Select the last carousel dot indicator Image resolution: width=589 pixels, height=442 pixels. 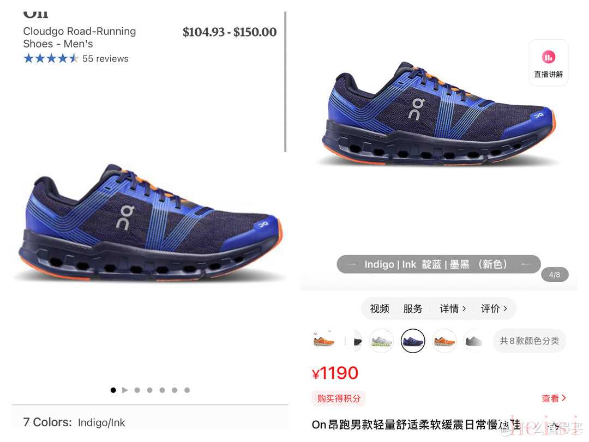(x=187, y=390)
